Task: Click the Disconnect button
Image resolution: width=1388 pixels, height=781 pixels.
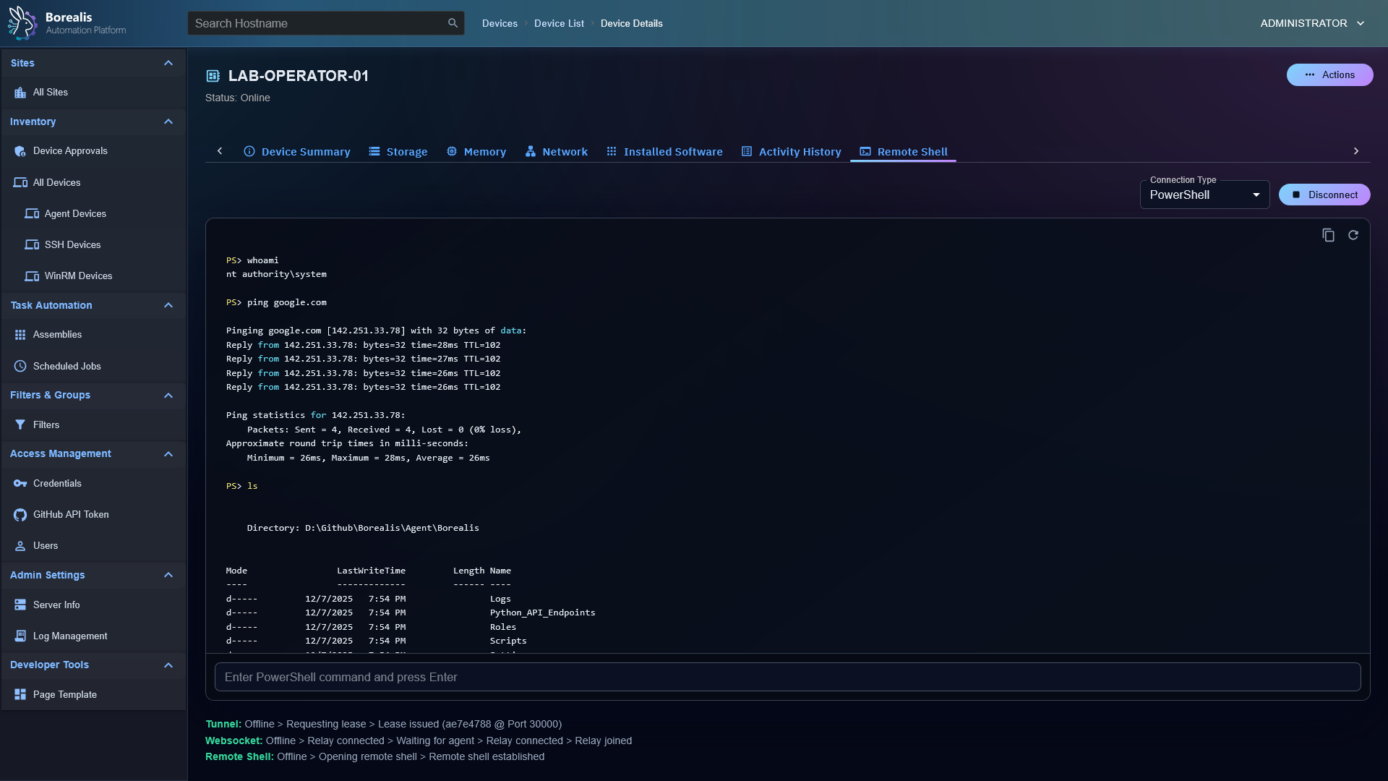Action: [x=1324, y=195]
